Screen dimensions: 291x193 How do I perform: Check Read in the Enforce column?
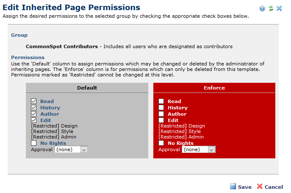pyautogui.click(x=161, y=101)
